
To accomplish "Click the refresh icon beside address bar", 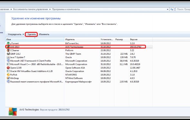I will pos(172,9).
